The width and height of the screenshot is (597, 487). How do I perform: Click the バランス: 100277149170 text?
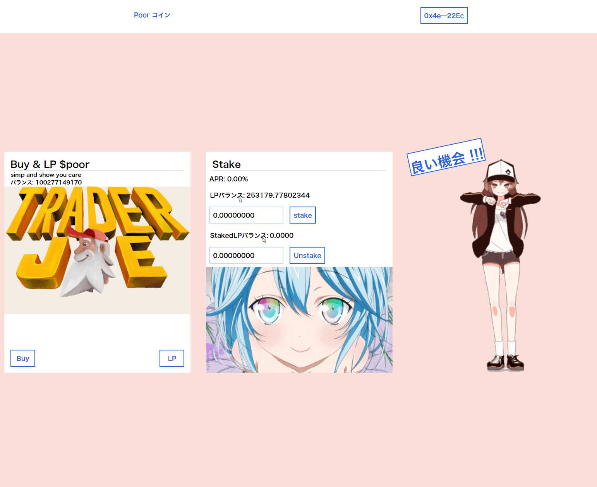pyautogui.click(x=46, y=182)
